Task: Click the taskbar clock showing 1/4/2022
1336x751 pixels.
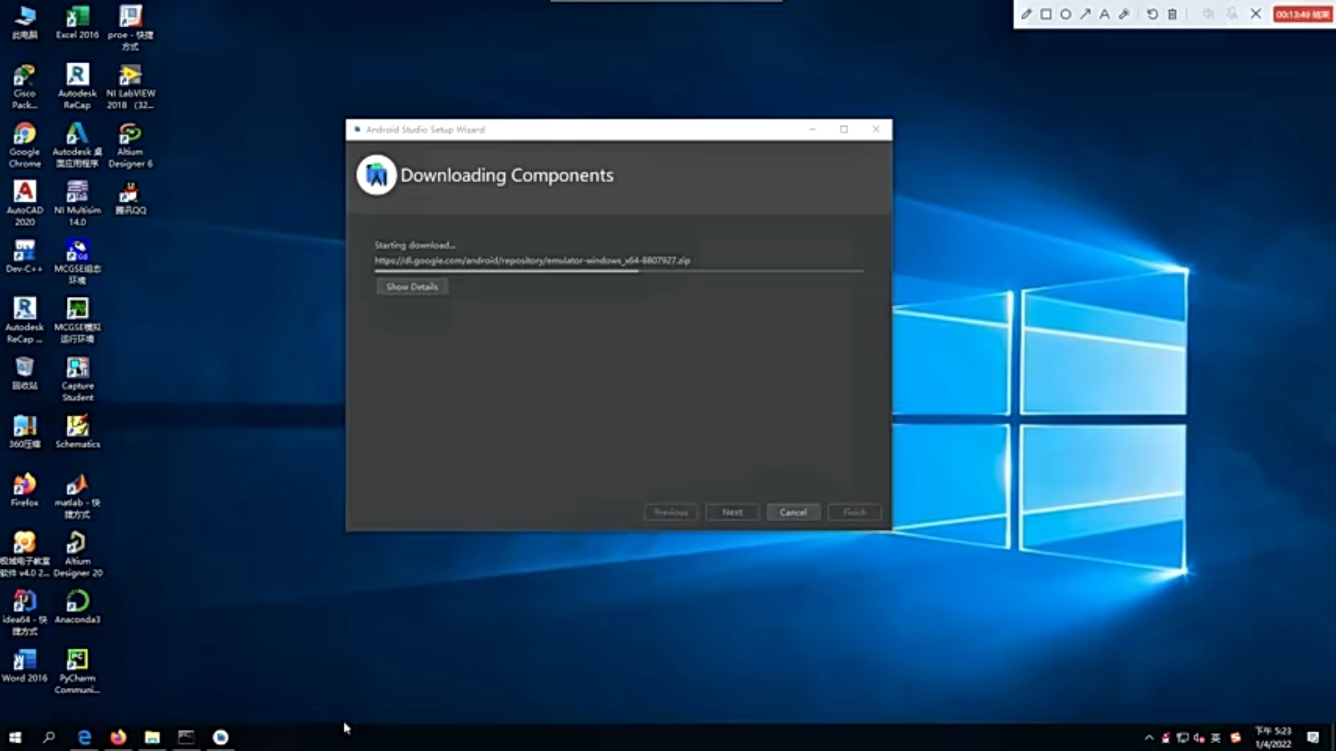Action: [x=1273, y=738]
